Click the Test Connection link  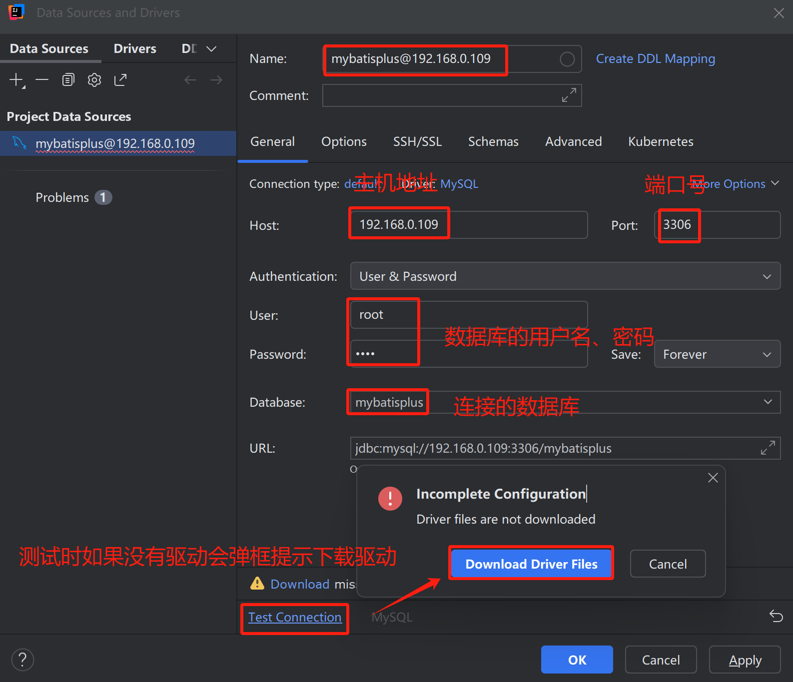click(x=295, y=617)
